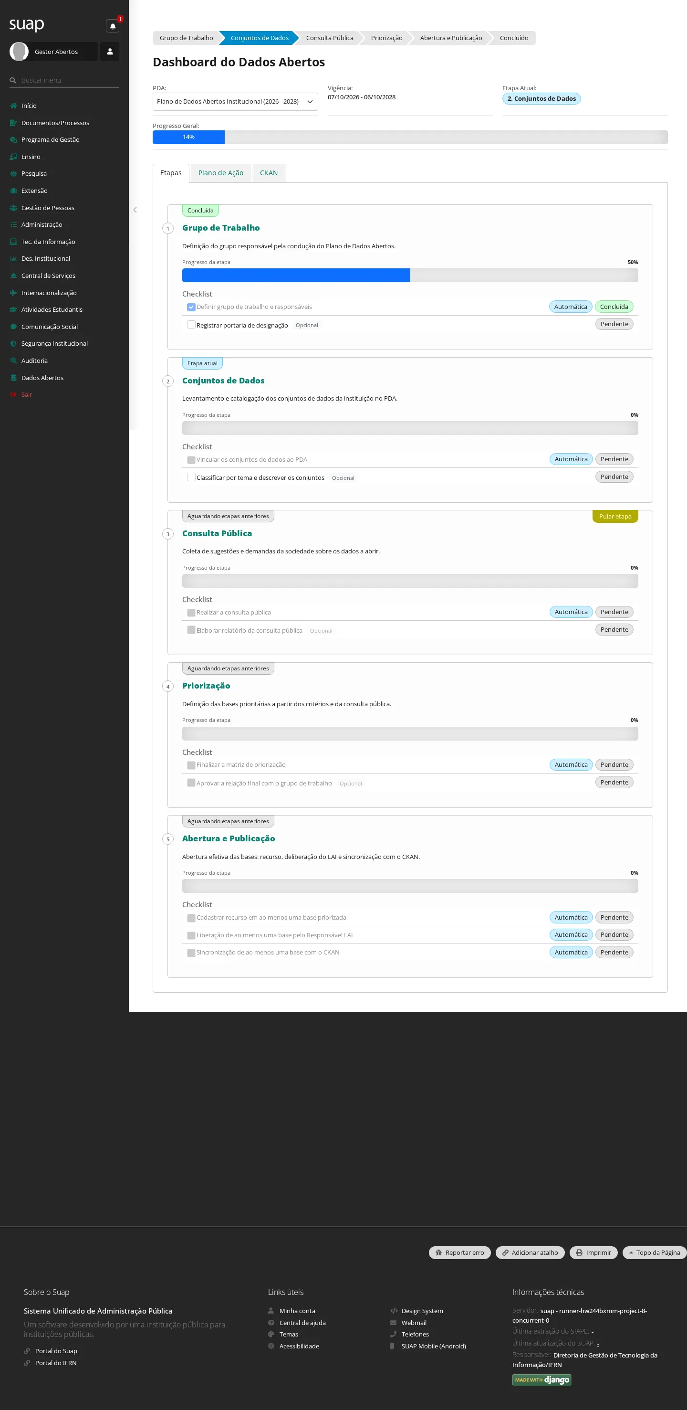The image size is (687, 1410).
Task: Check 'Finalizar a matriz de priorização' checkbox
Action: point(191,765)
